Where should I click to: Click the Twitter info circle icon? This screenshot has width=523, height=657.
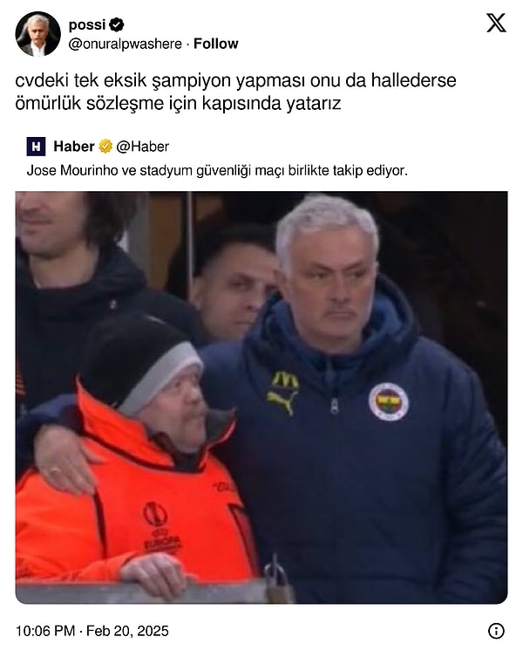(x=496, y=631)
